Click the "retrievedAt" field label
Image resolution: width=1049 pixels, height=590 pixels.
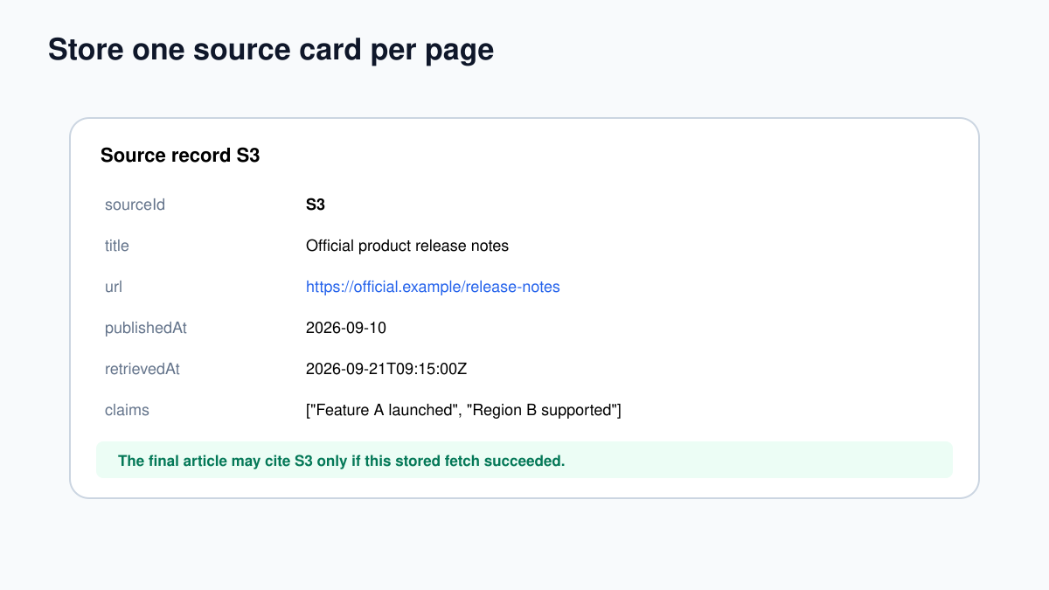tap(142, 369)
